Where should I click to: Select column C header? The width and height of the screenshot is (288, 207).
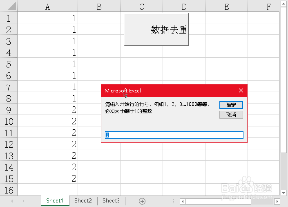(x=142, y=7)
